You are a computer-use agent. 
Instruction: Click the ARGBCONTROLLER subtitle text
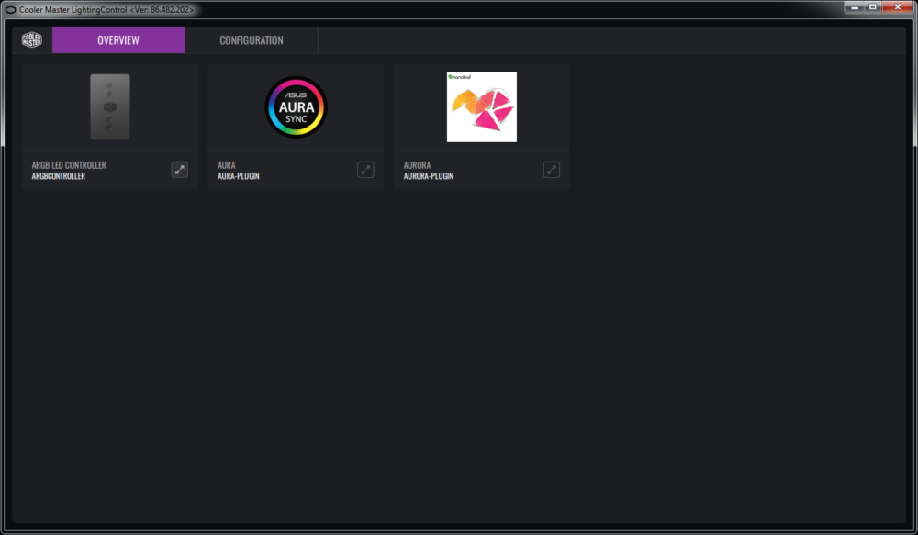58,176
